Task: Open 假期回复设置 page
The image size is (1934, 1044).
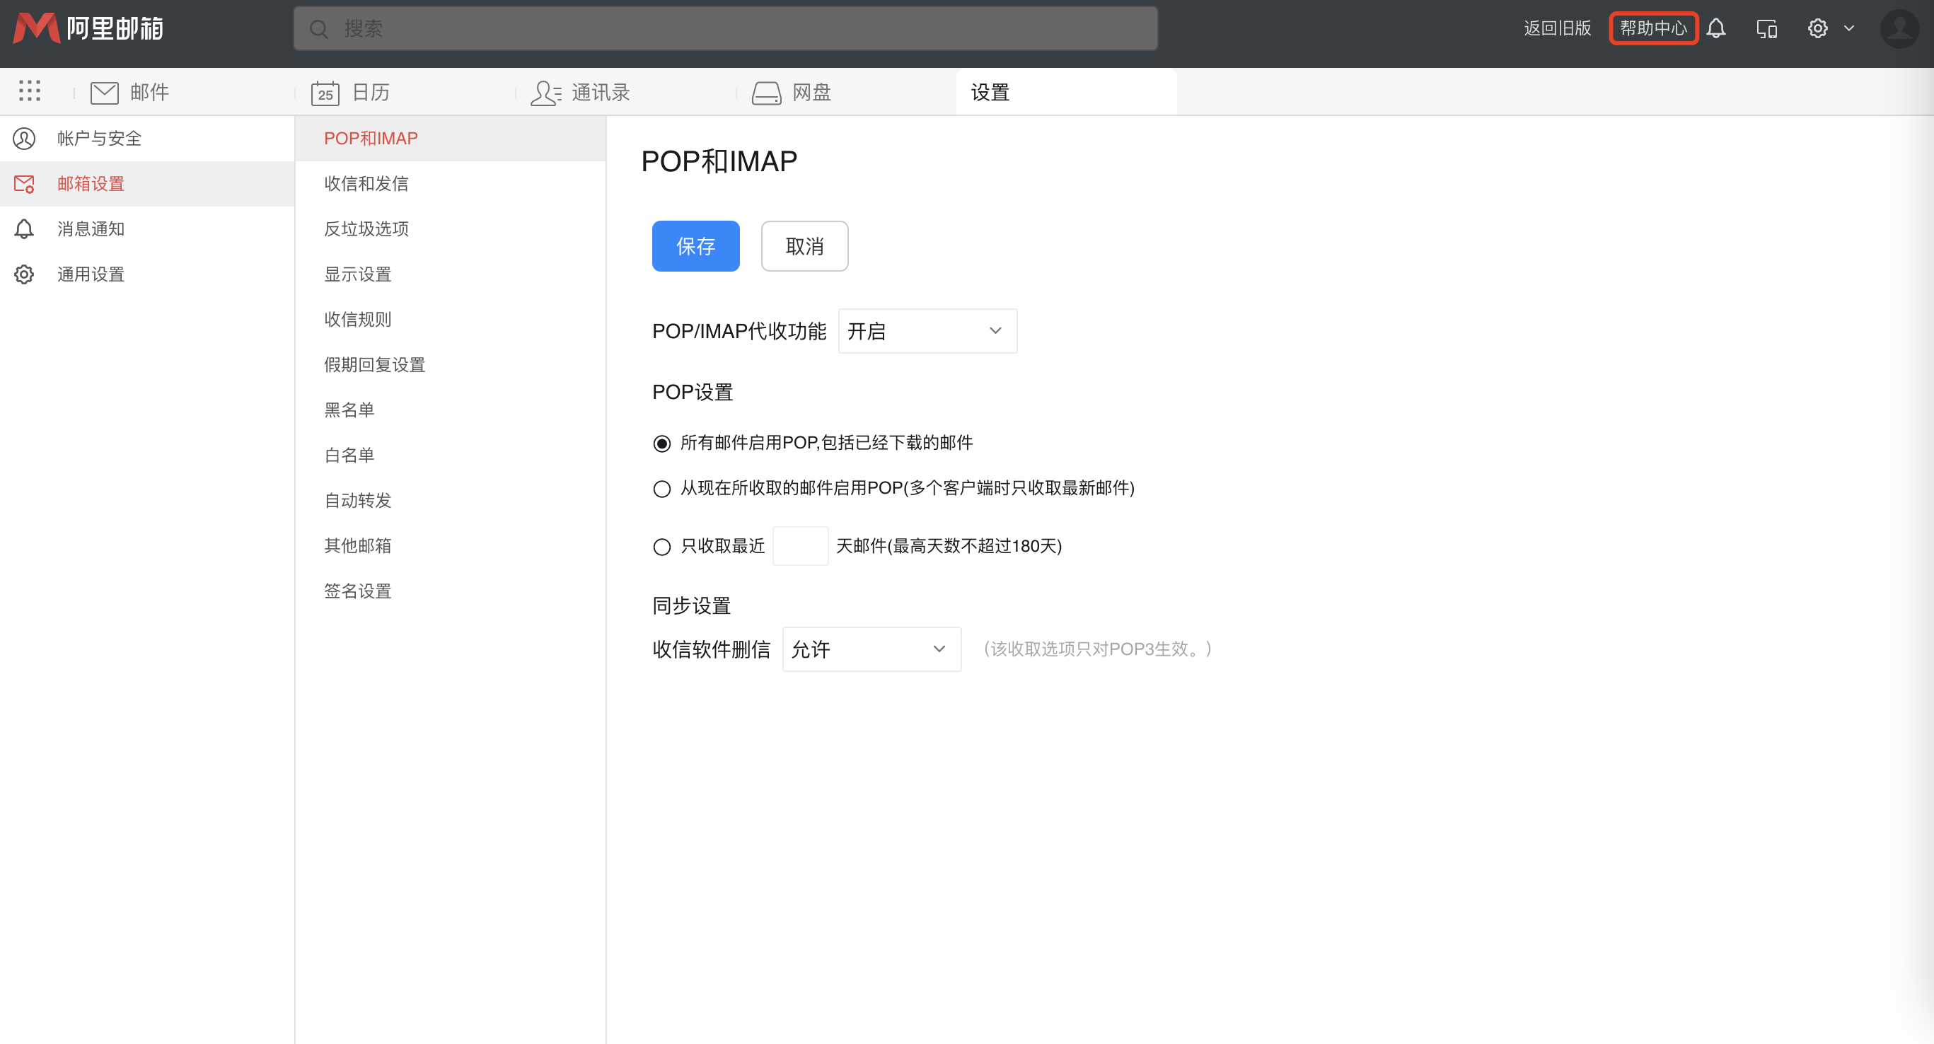Action: pyautogui.click(x=451, y=365)
